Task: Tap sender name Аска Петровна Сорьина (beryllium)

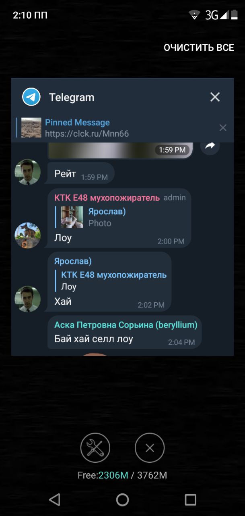Action: pos(126,325)
